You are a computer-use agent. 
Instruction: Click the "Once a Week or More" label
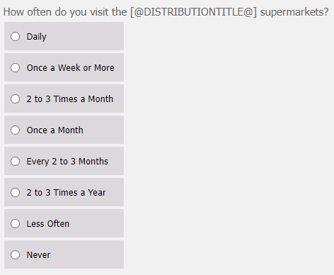[x=70, y=68]
